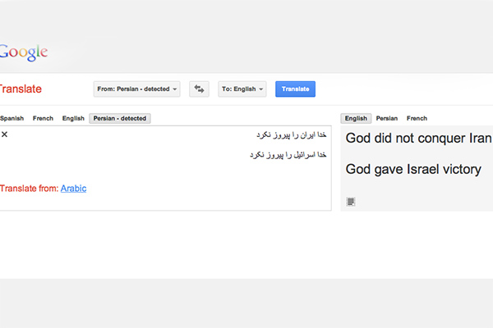Viewport: 493px width, 328px height.
Task: Select Spanish as the source language
Action: (12, 119)
